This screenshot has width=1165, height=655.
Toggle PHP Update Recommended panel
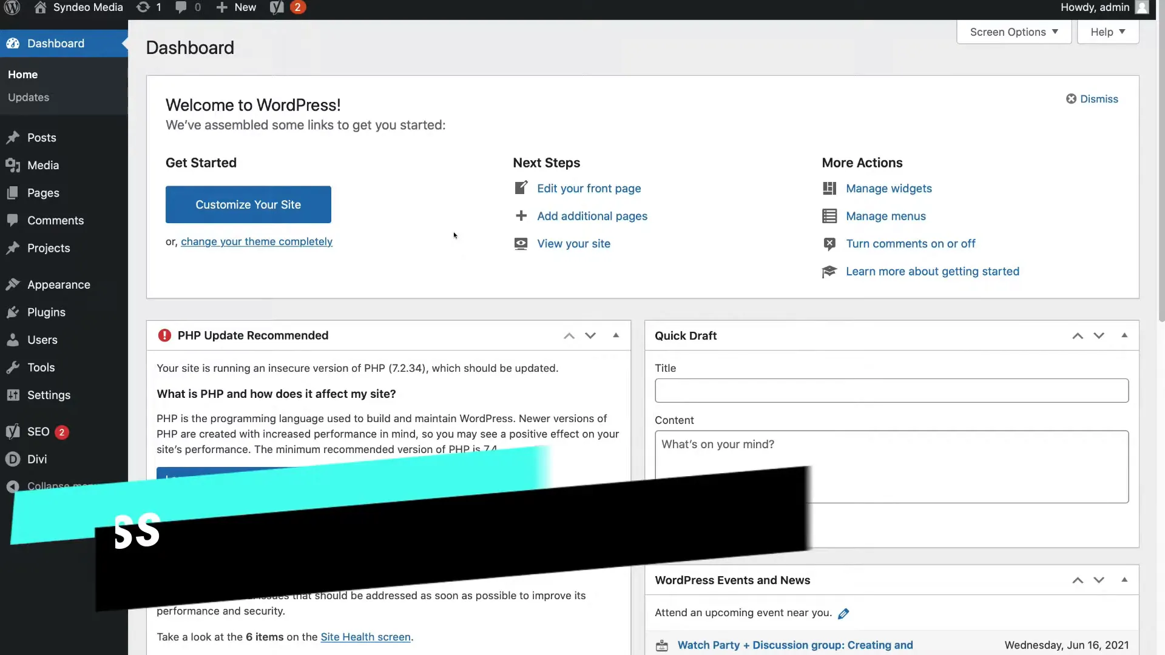tap(616, 335)
